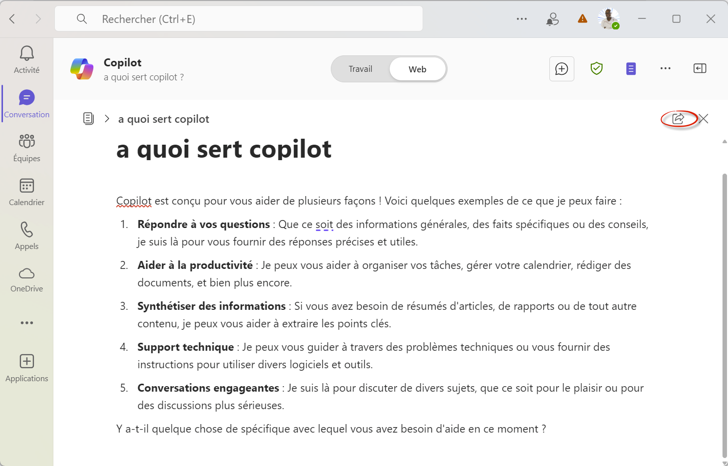Click the green protection shield icon
Screen dimensions: 728x466
pos(596,69)
